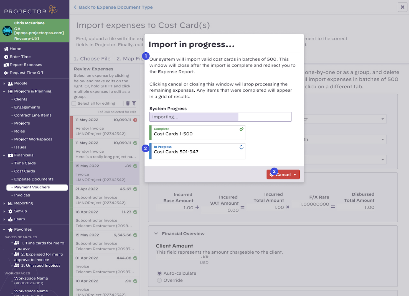This screenshot has height=296, width=409.
Task: Click the spinner icon on Cost Cards 501-947
Action: (242, 147)
